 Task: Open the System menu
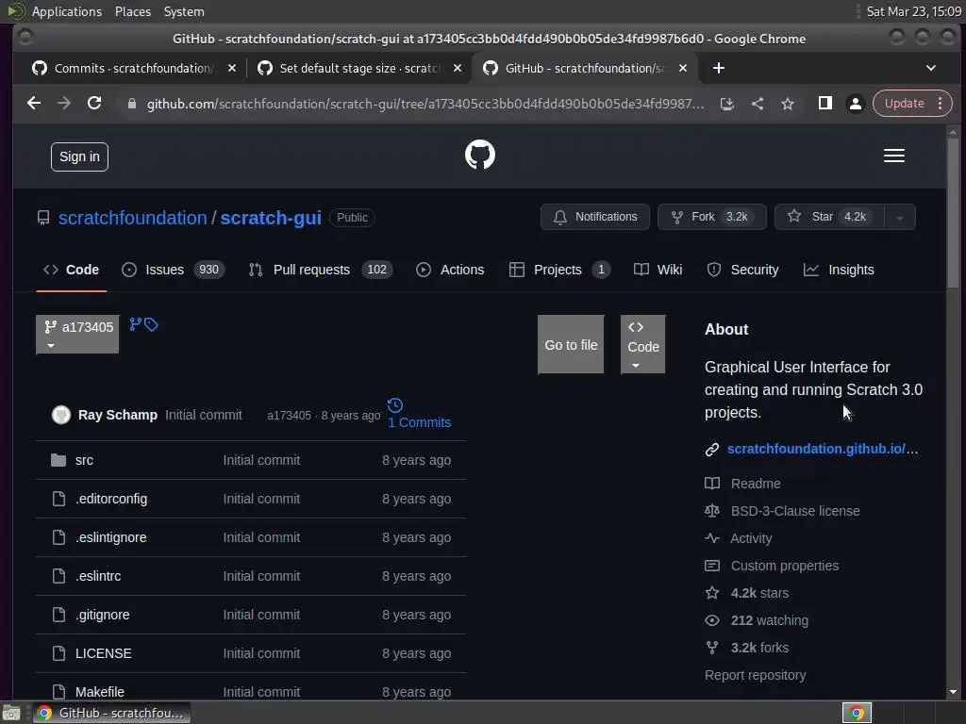pyautogui.click(x=184, y=11)
